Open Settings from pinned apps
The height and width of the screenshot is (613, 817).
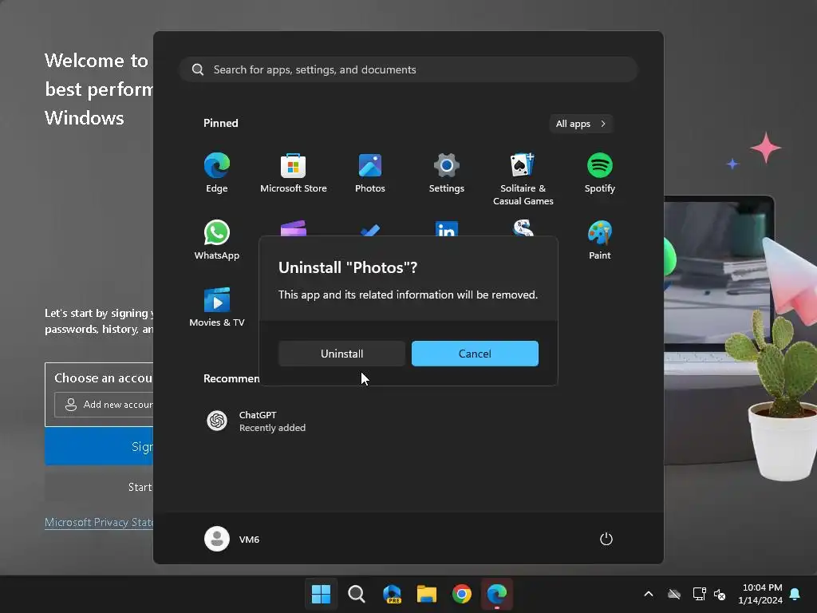coord(447,173)
